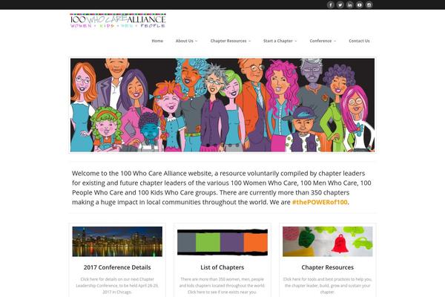445x297 pixels.
Task: Expand the Conference dropdown arrow
Action: [334, 42]
